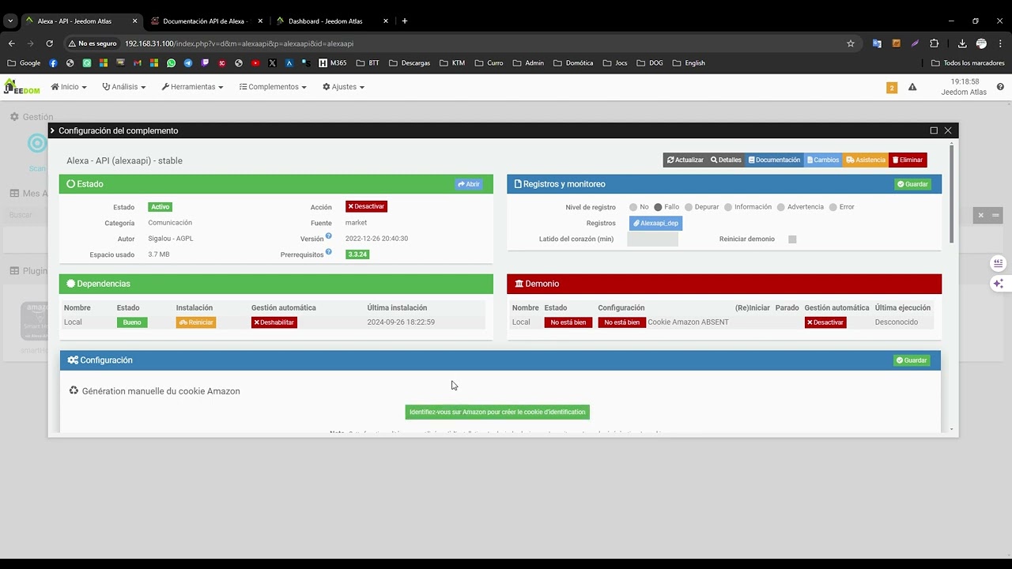Open the Inicio dropdown menu
1012x569 pixels.
tap(69, 87)
